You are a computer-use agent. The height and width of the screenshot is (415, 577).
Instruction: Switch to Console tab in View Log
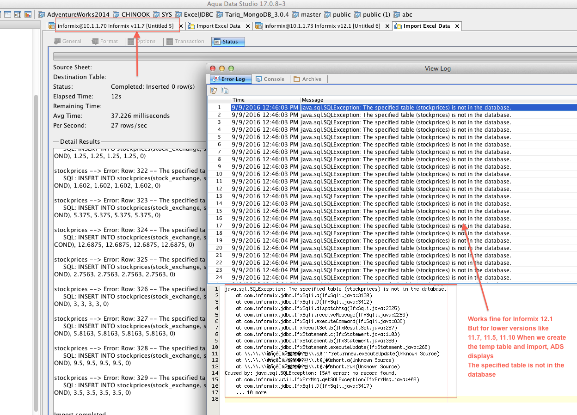point(270,79)
